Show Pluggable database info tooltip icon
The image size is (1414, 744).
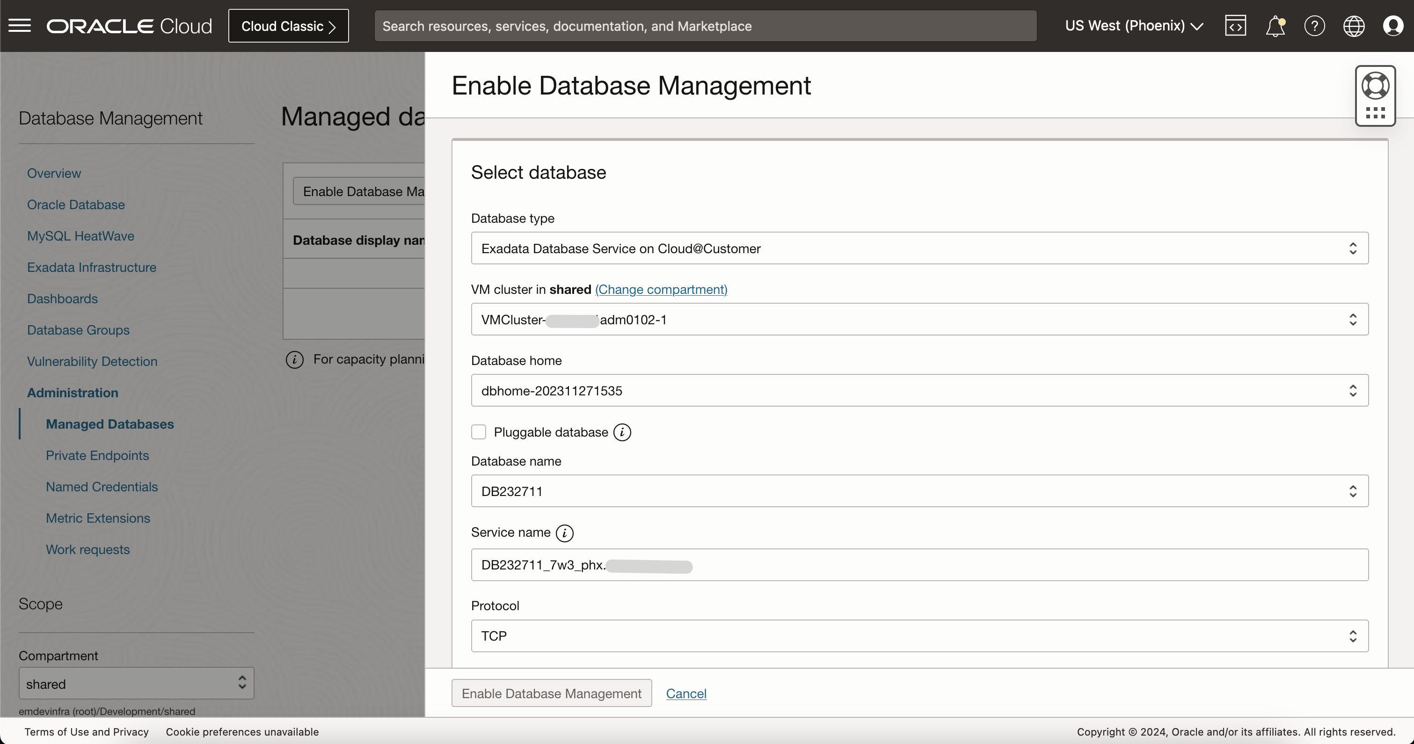pyautogui.click(x=622, y=433)
